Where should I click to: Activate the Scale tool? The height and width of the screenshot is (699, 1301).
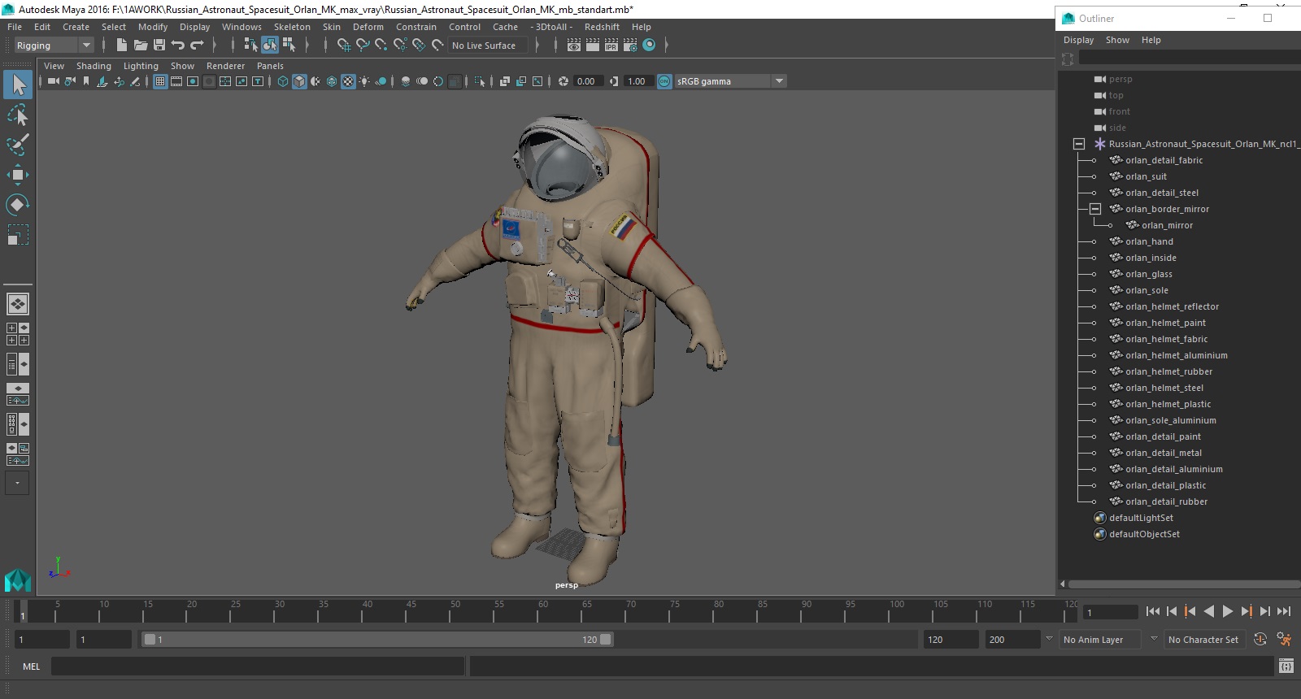(18, 235)
